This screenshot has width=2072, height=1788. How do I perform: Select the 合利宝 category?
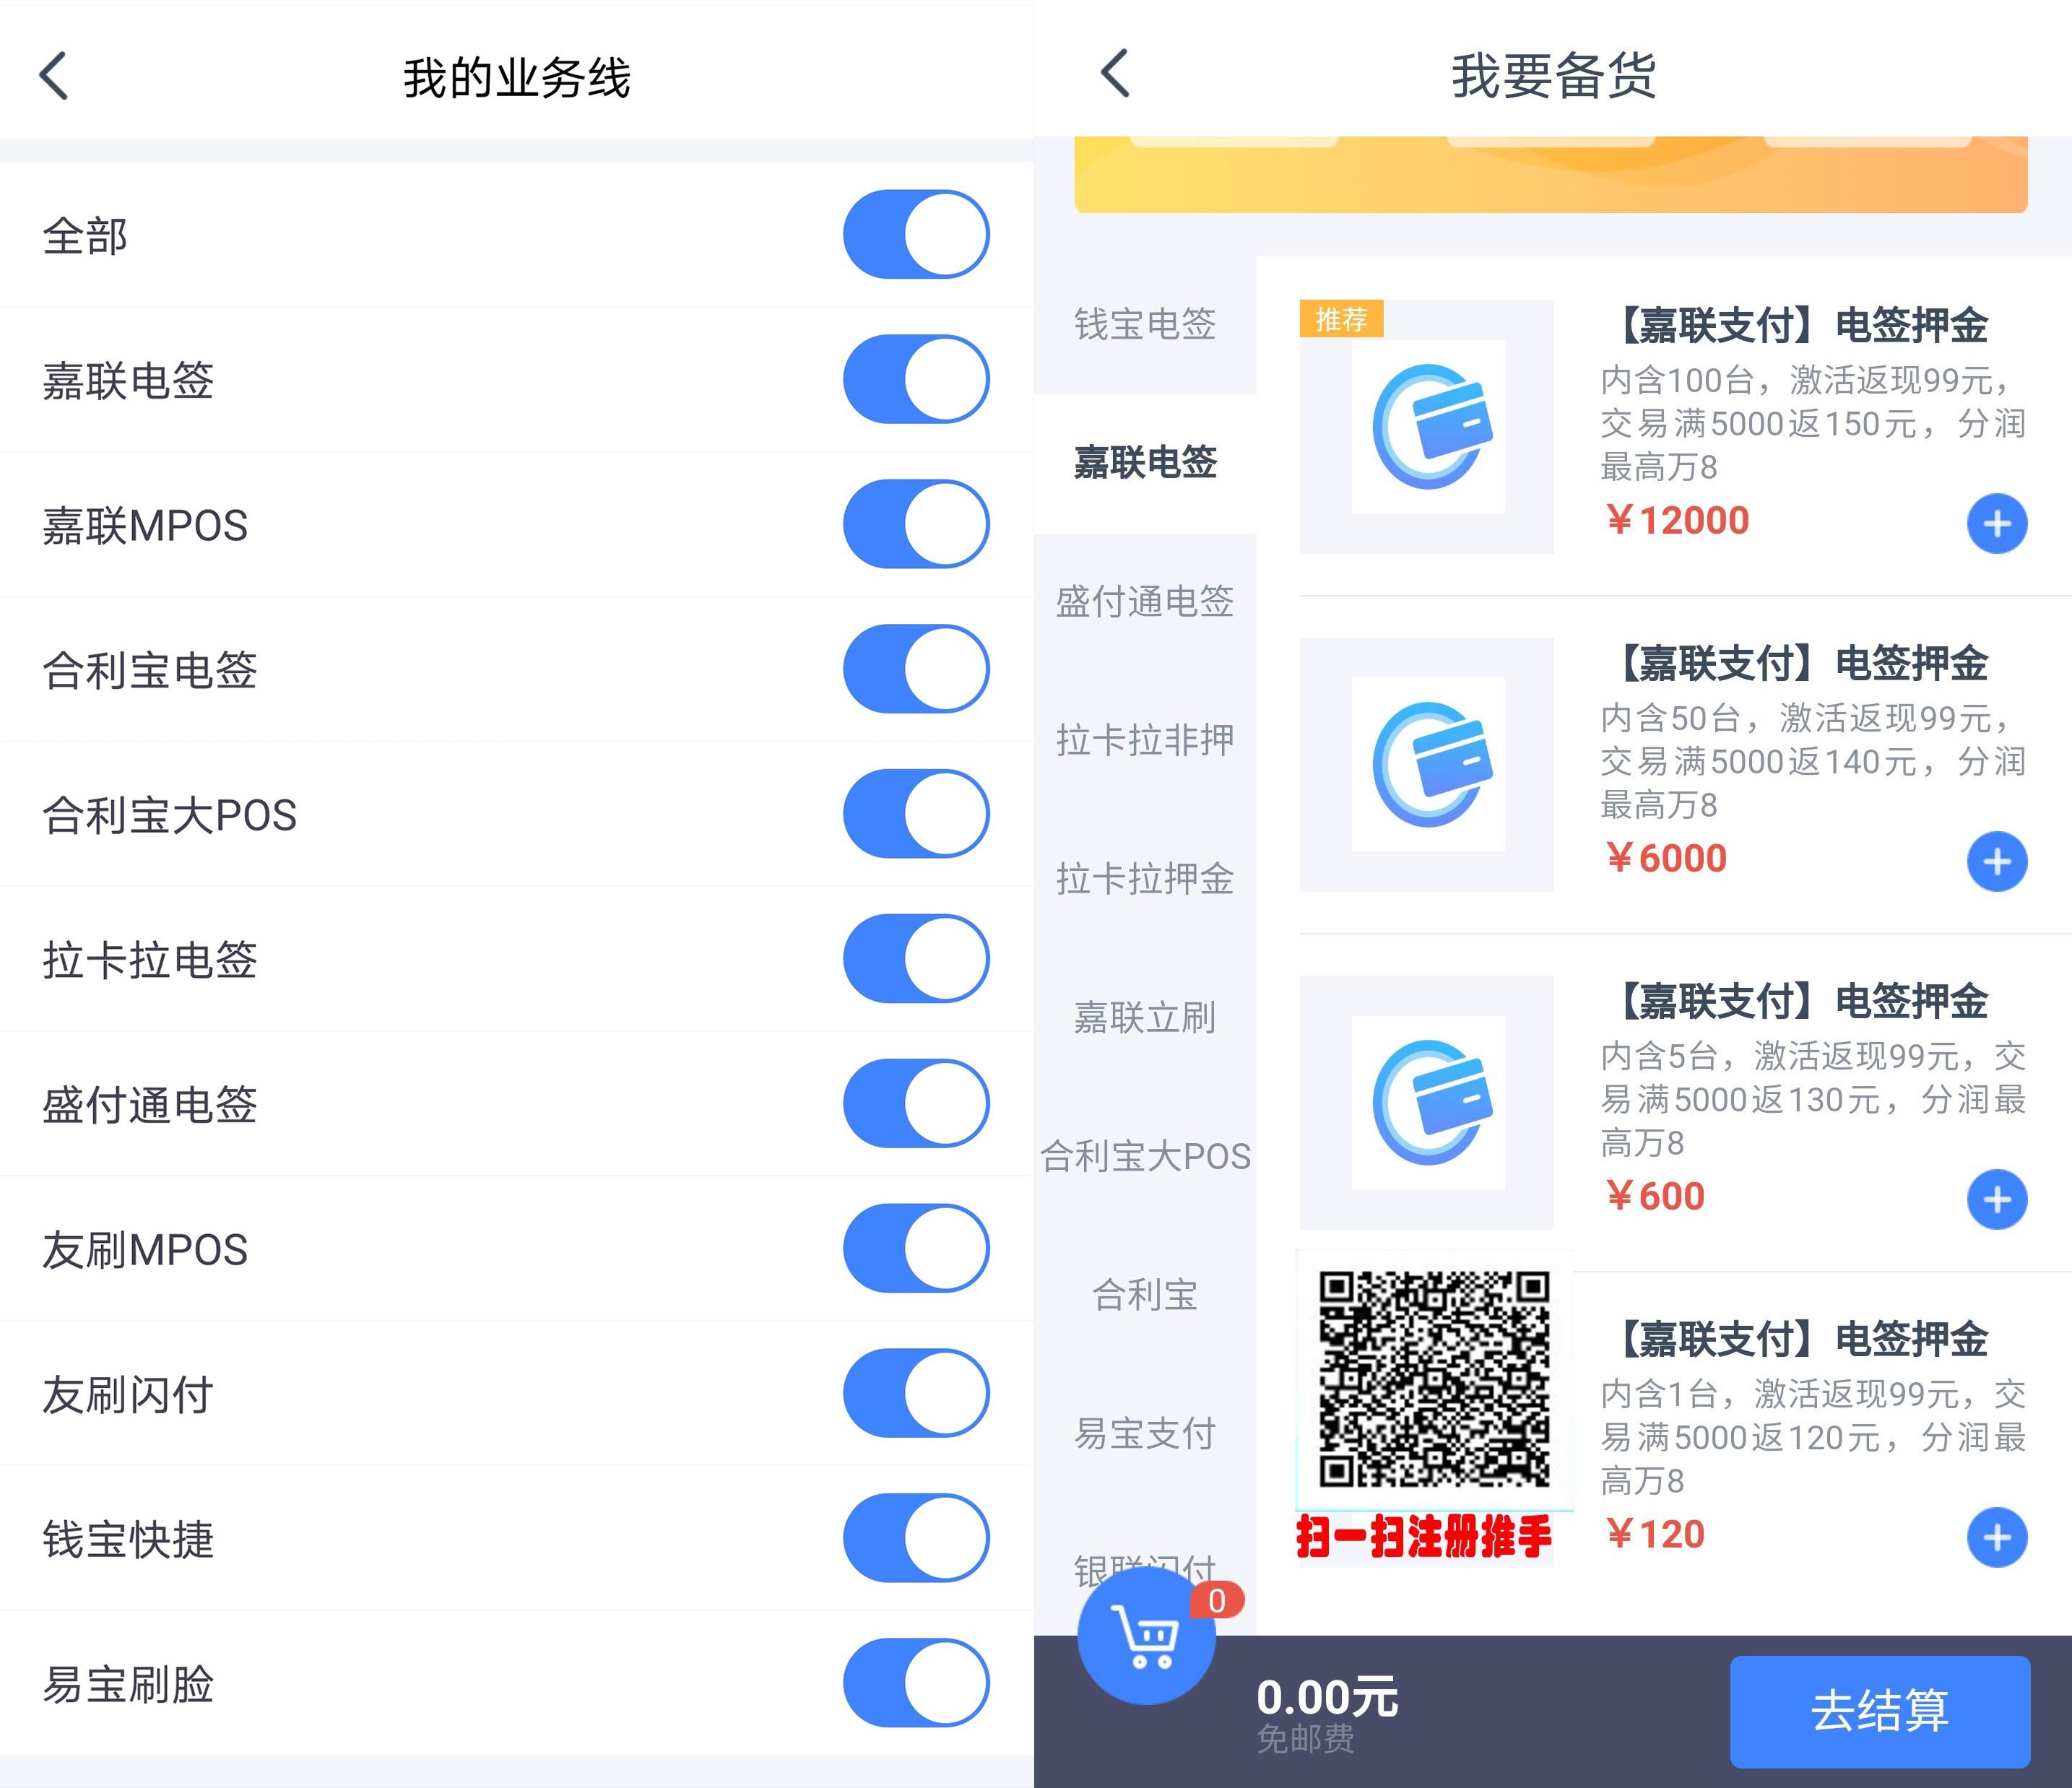(x=1145, y=1296)
